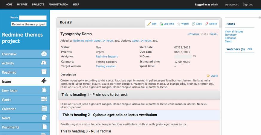Click the Roadmap box icon
The width and height of the screenshot is (261, 135).
(44, 72)
